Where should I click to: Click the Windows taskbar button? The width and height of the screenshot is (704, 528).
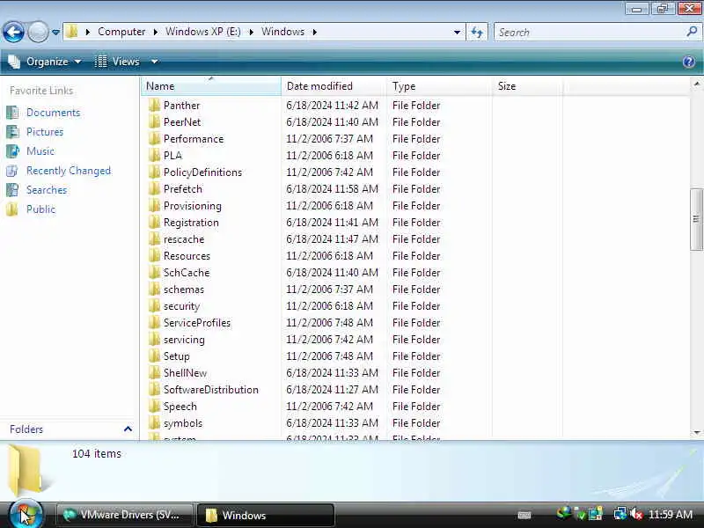[266, 515]
